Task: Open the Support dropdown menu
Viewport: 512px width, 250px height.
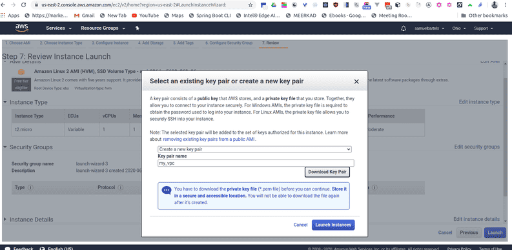Action: click(483, 28)
